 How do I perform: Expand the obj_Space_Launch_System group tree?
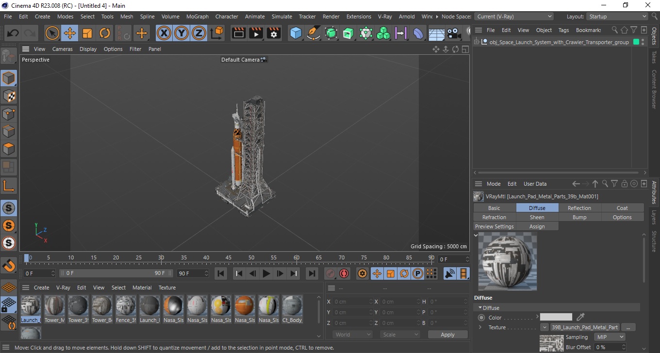click(477, 42)
